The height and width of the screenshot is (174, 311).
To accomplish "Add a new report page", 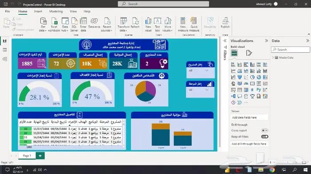I will pos(40,155).
